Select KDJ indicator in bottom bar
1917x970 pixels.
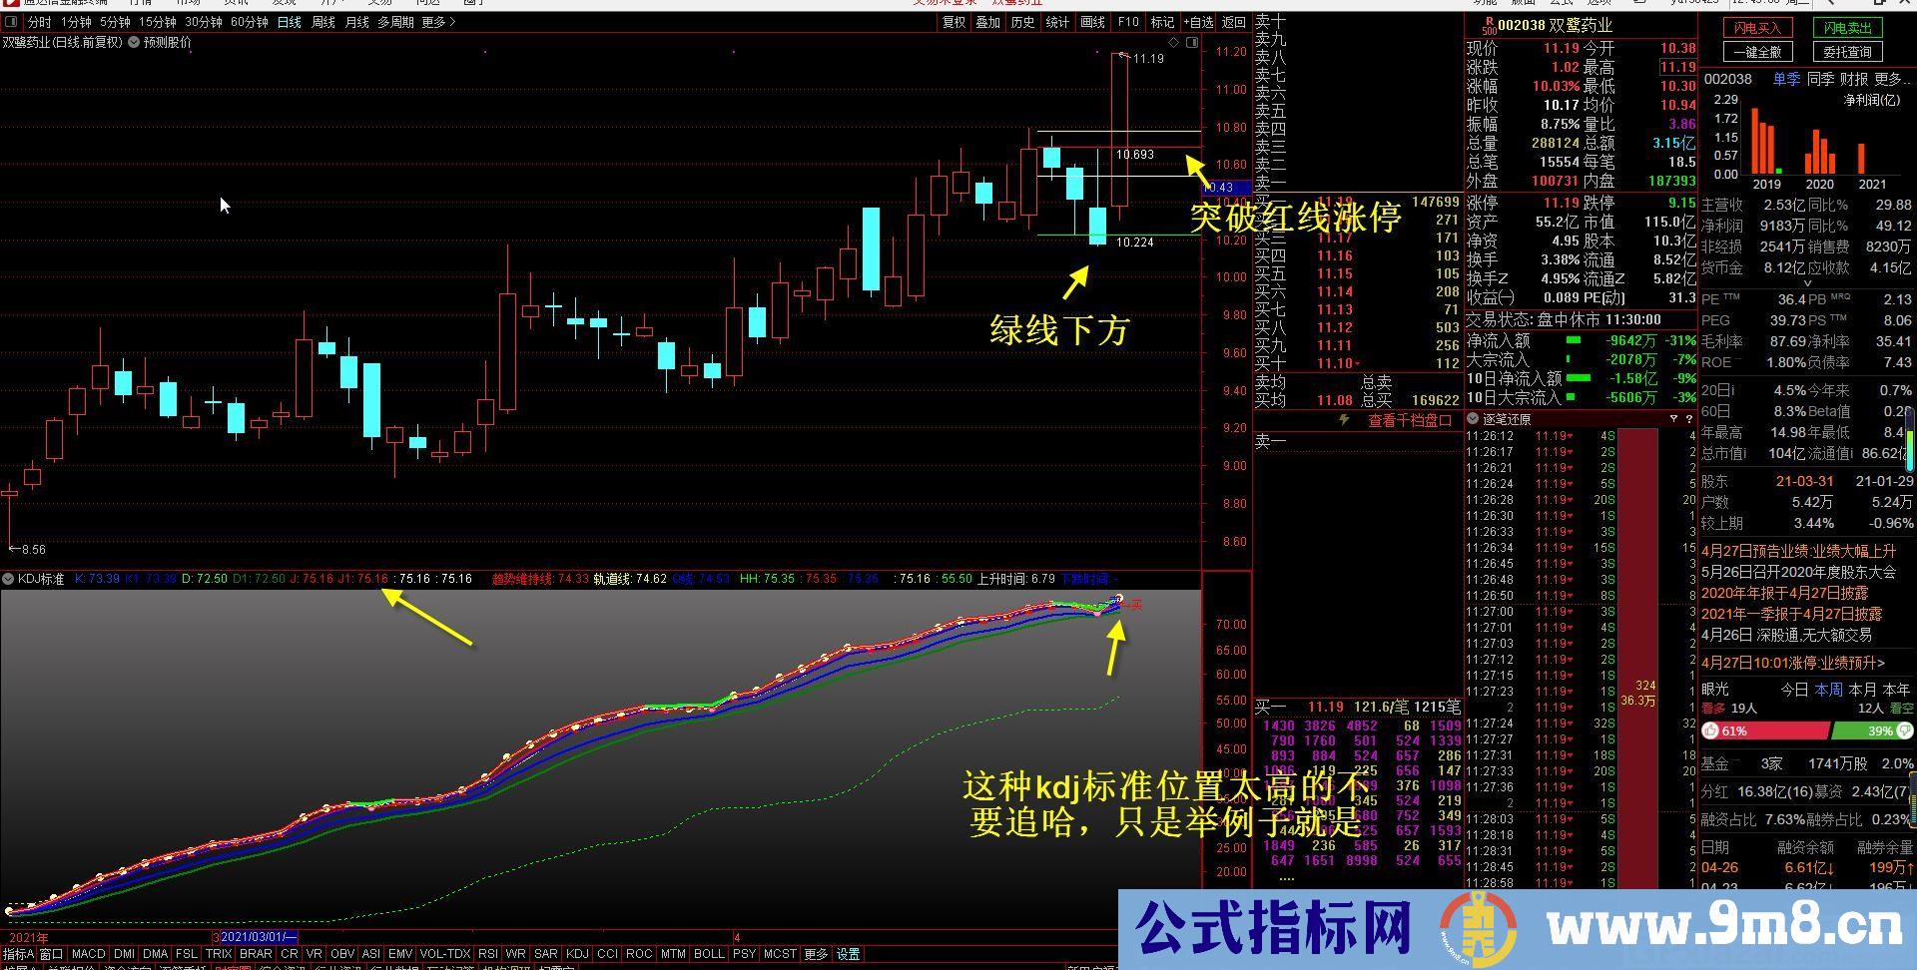click(577, 954)
